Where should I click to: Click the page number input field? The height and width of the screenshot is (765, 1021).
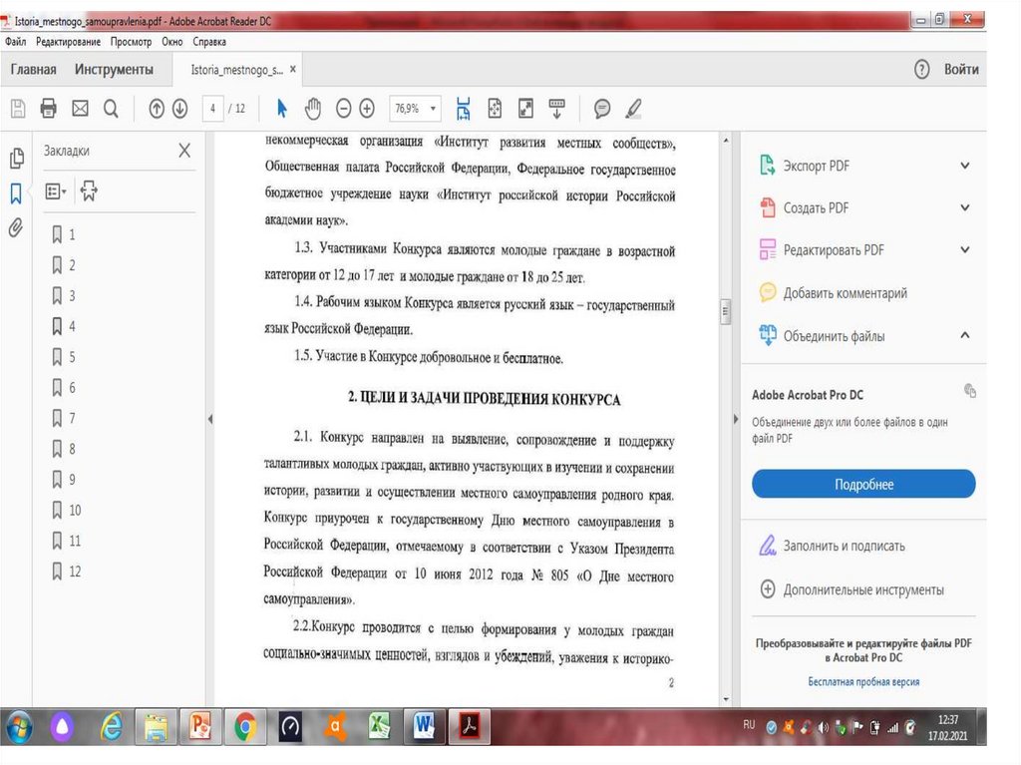point(211,108)
